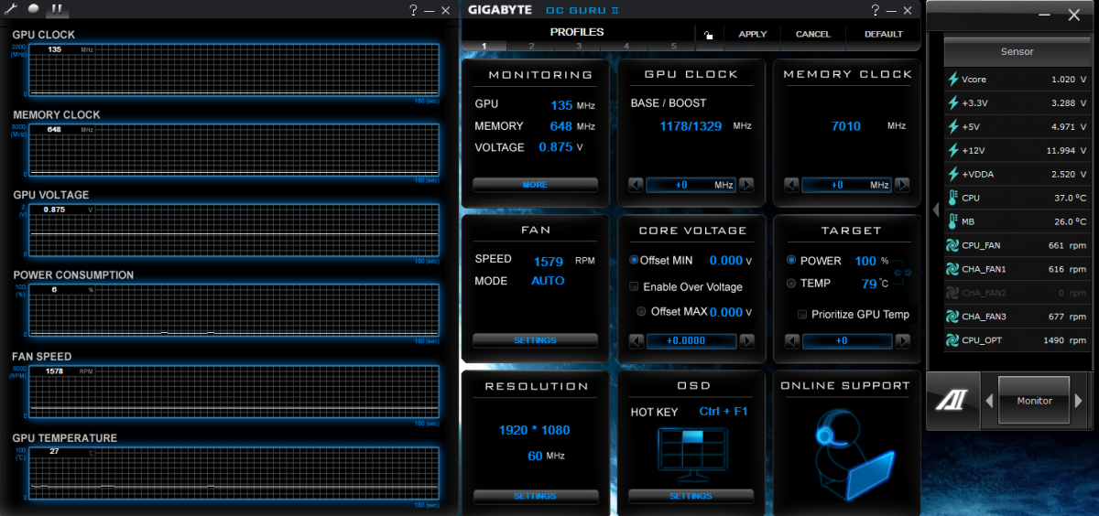Click the CPU_OPT fan icon
The width and height of the screenshot is (1099, 516).
click(952, 340)
